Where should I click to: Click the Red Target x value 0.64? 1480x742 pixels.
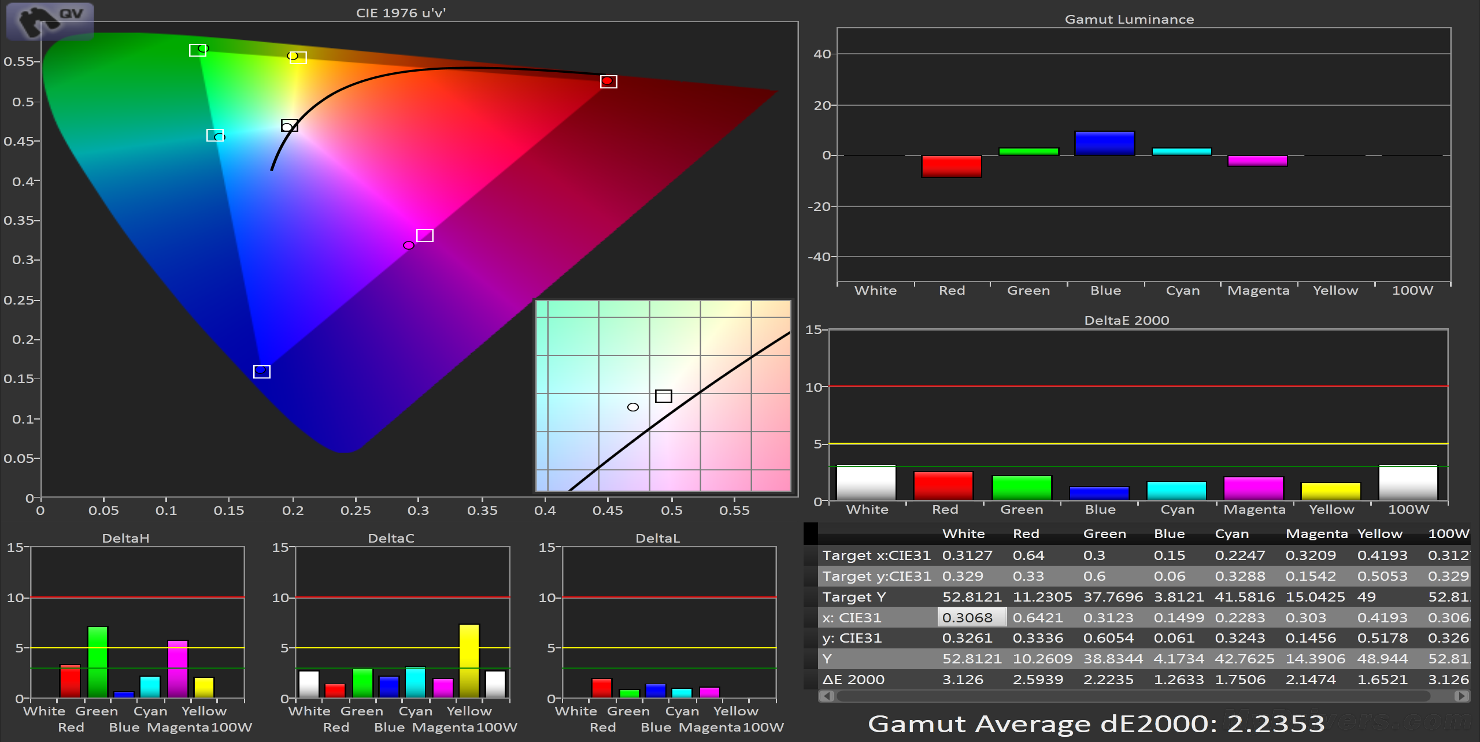click(x=1028, y=555)
